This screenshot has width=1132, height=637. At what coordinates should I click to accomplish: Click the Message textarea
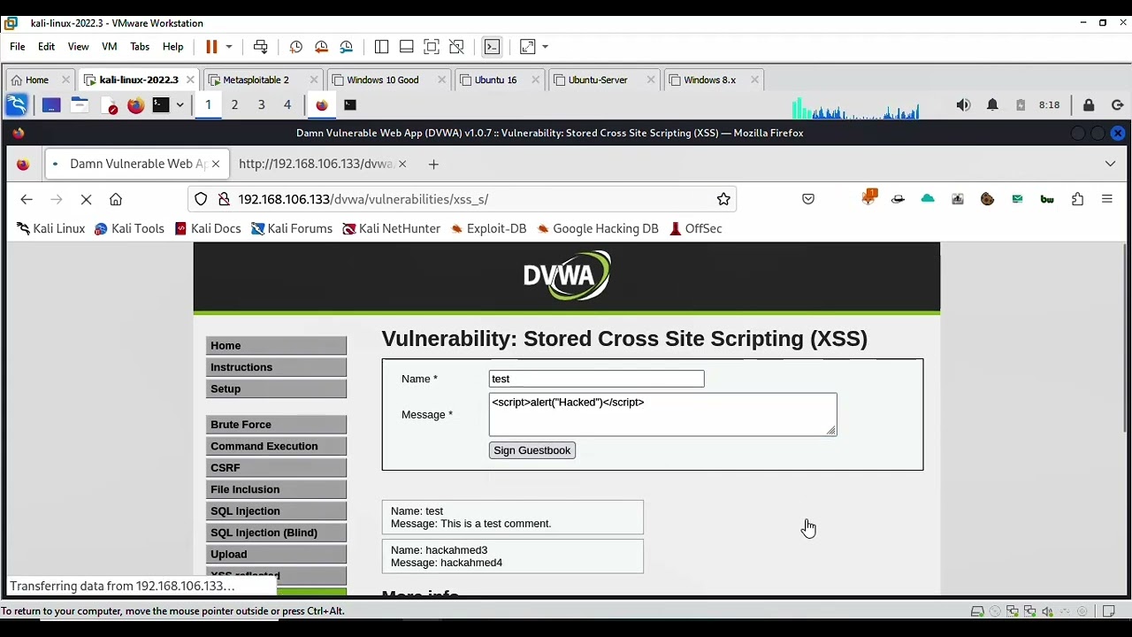point(662,414)
